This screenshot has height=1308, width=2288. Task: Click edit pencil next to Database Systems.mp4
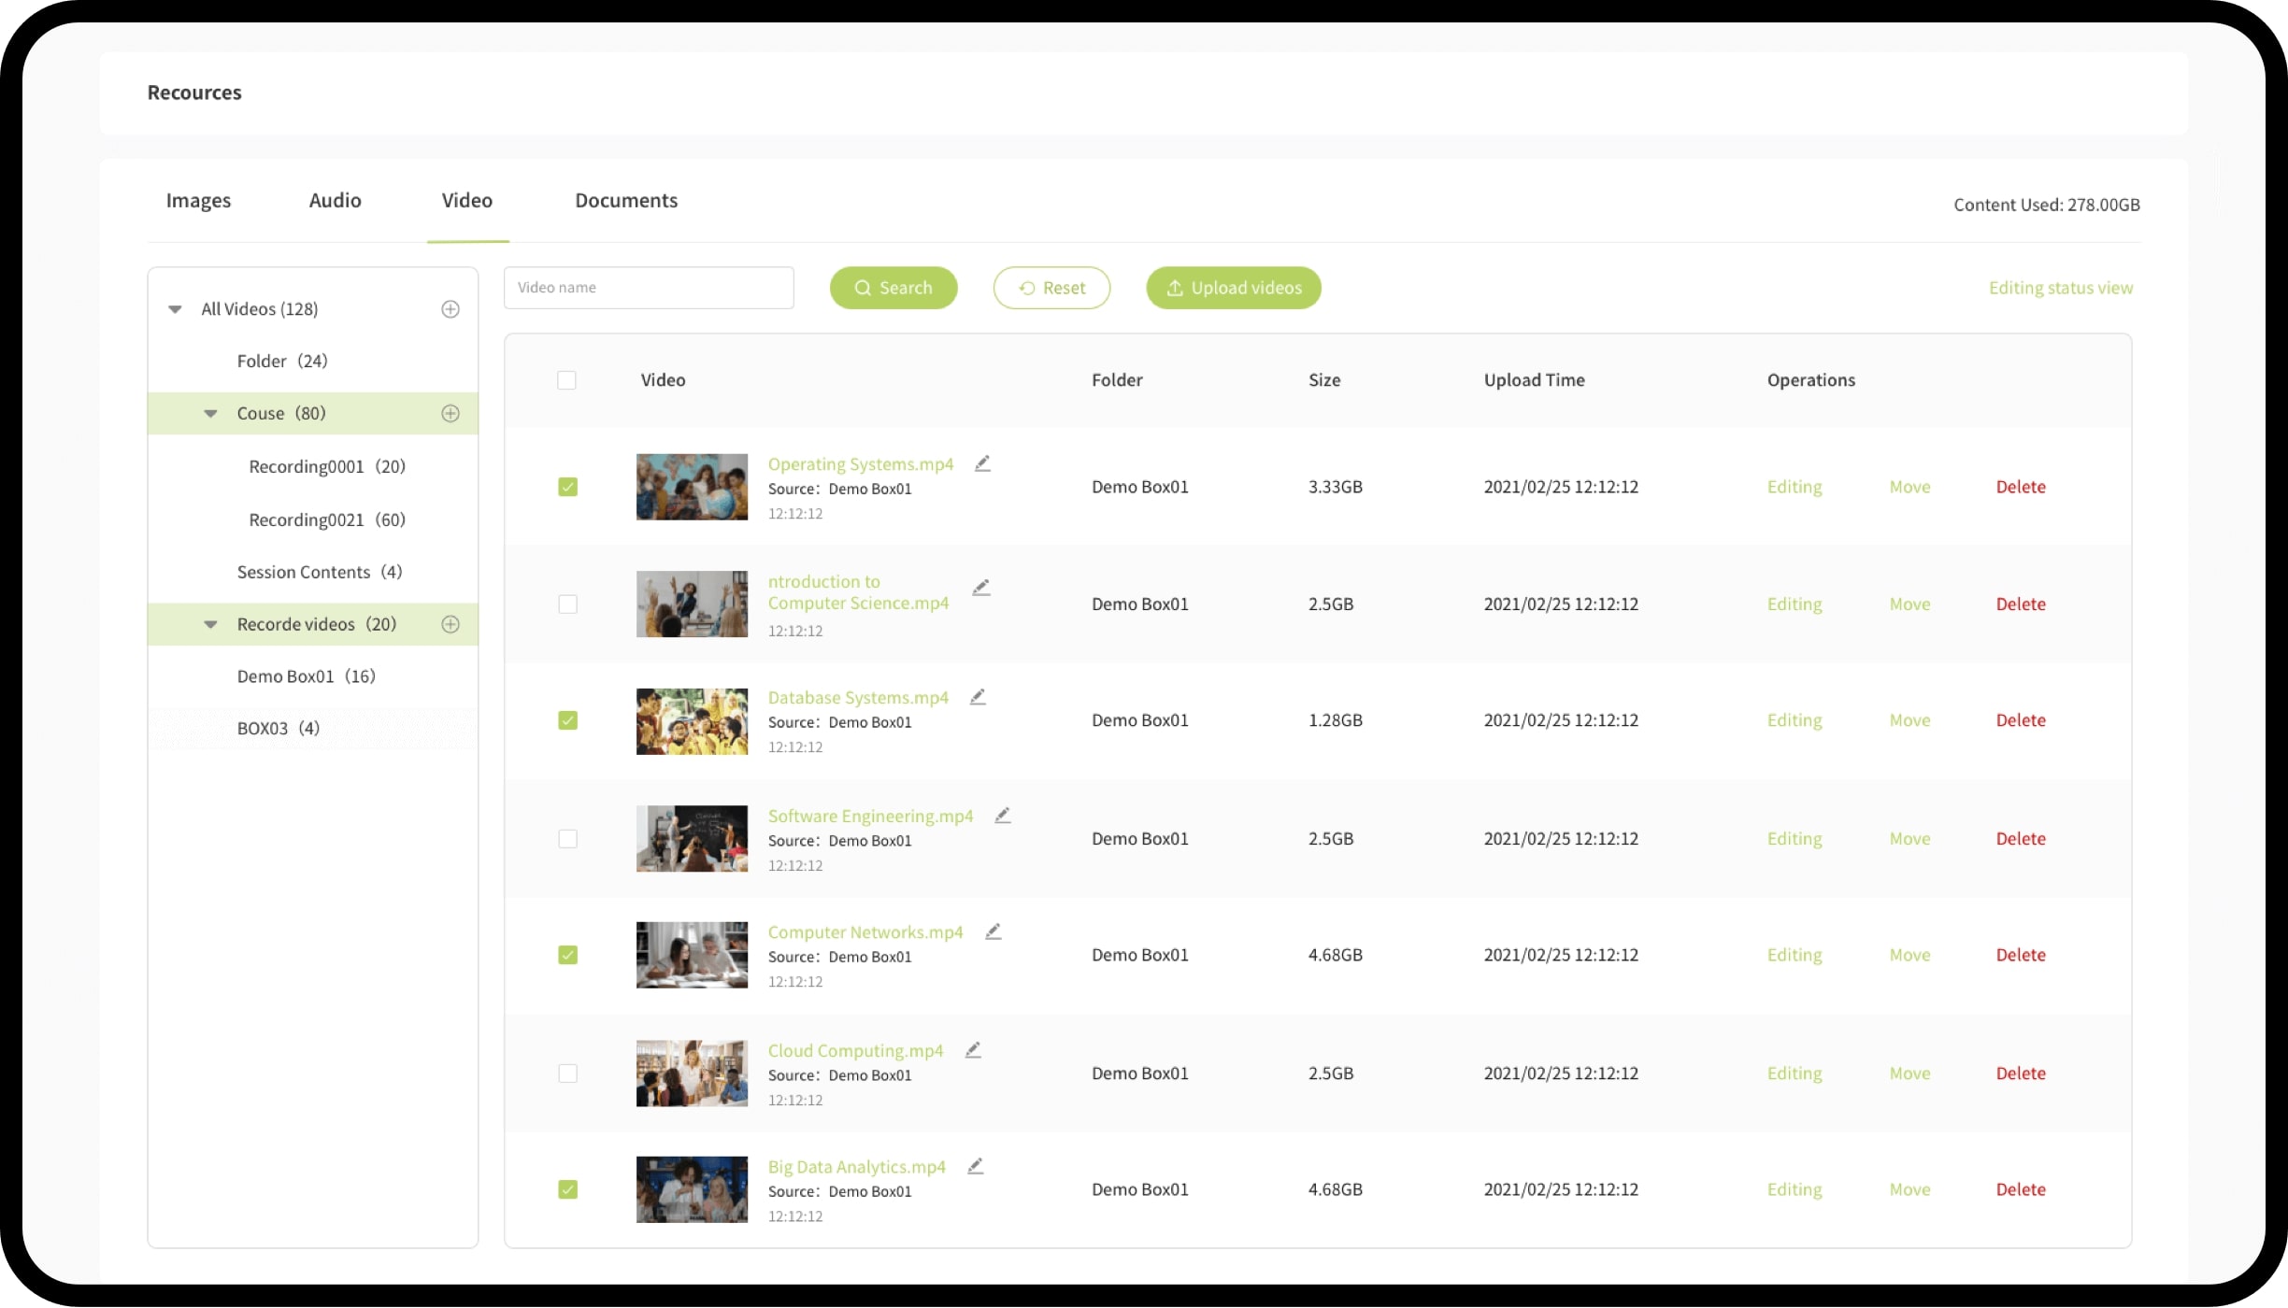tap(978, 697)
